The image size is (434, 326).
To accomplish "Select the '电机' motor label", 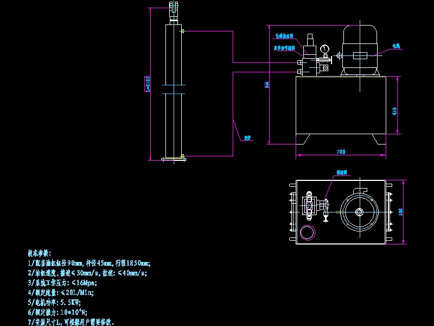I will [397, 46].
